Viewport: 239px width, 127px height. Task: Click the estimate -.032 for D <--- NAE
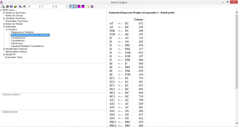(x=140, y=53)
